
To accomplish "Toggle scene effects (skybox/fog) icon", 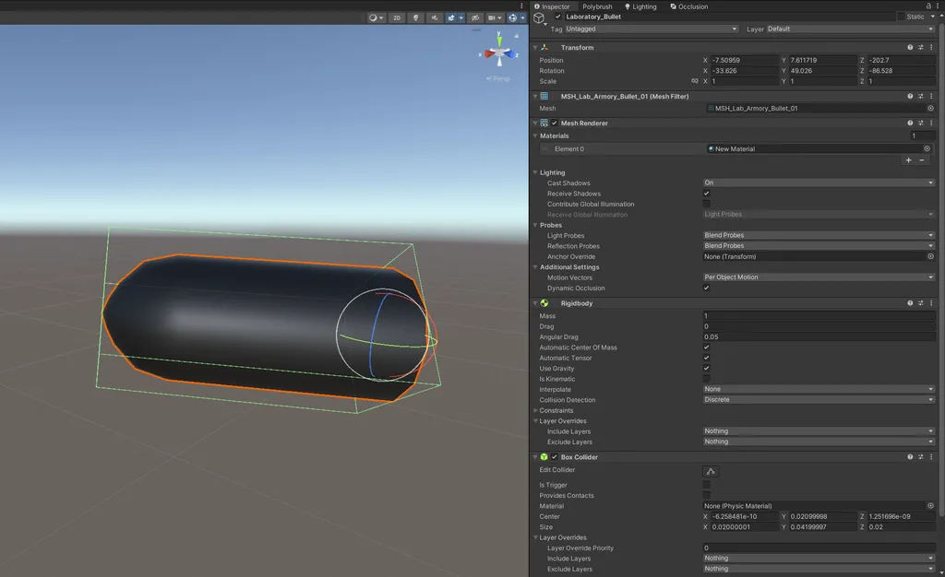I will click(450, 18).
